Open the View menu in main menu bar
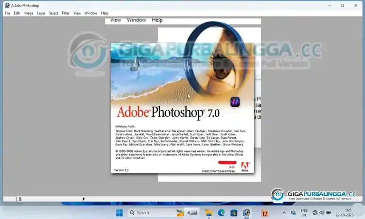 point(77,13)
